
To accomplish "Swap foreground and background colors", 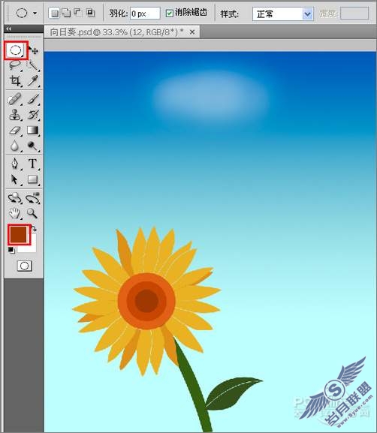I will 34,229.
